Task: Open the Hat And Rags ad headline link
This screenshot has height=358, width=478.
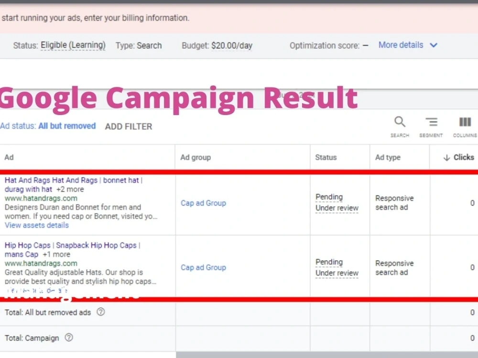Action: pyautogui.click(x=74, y=184)
